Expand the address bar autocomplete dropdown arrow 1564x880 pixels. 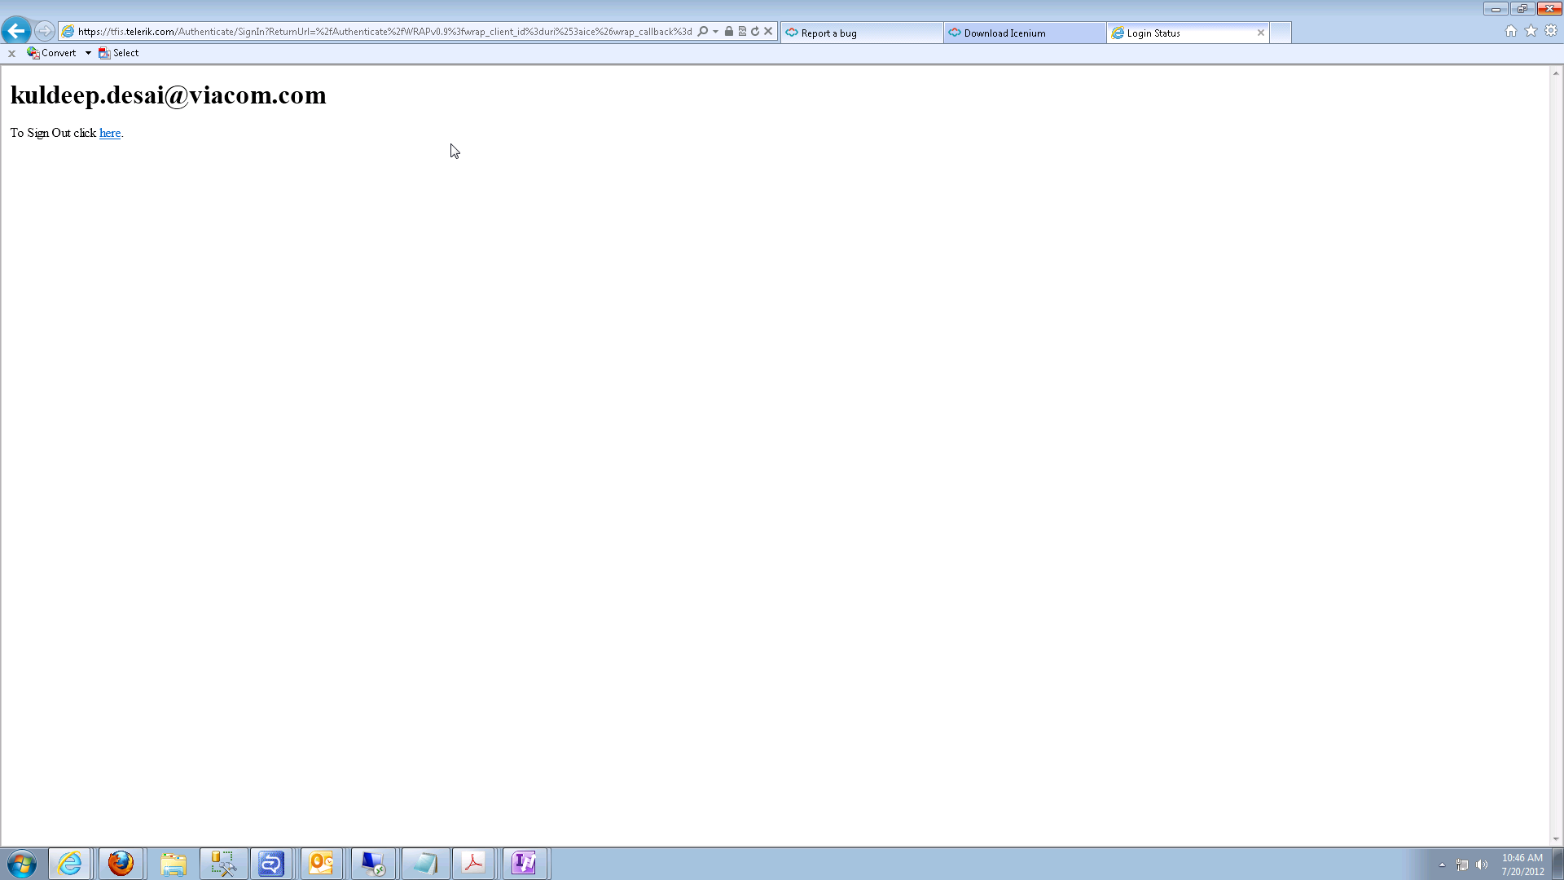point(716,32)
